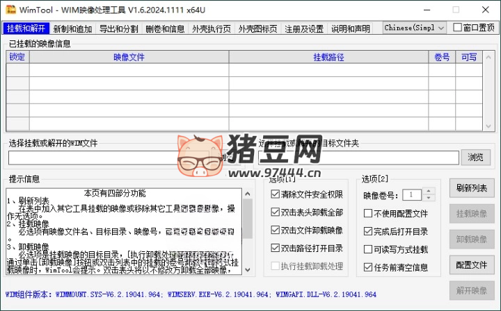Enable 可读写方式挂载 checkbox
501x311 pixels.
[368, 249]
